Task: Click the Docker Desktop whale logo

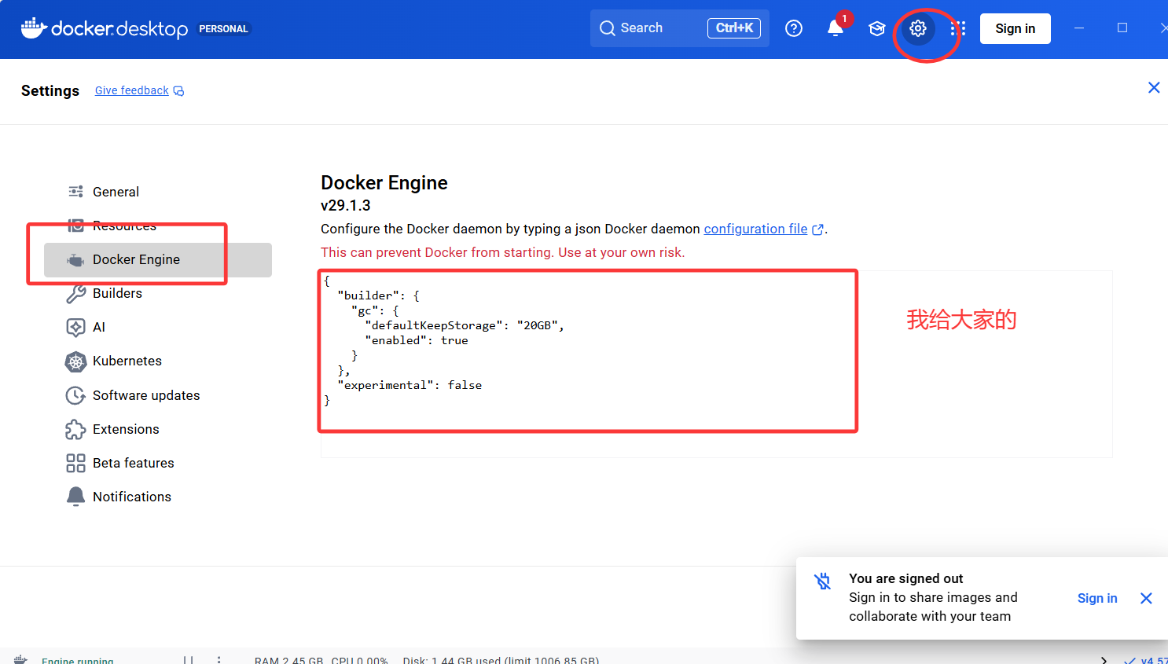Action: click(104, 28)
